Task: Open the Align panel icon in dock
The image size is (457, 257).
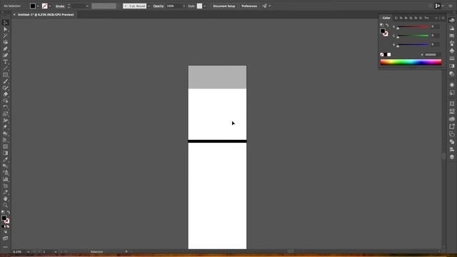Action: (452, 149)
